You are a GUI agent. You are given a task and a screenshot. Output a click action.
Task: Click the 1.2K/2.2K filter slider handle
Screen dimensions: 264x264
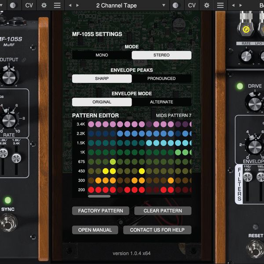point(3,153)
